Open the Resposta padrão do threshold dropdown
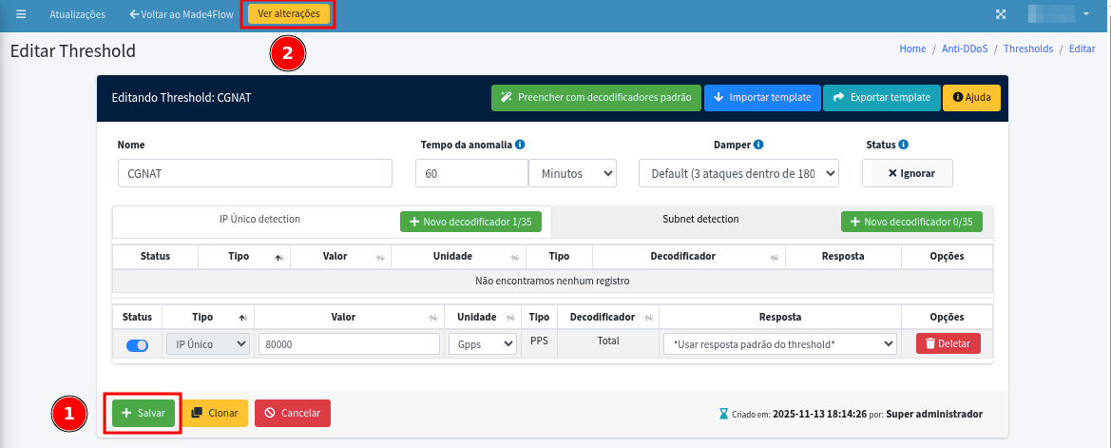The width and height of the screenshot is (1111, 448). click(x=779, y=344)
